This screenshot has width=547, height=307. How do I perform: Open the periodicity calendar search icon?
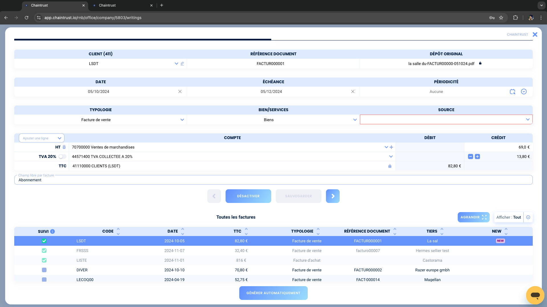(x=512, y=92)
